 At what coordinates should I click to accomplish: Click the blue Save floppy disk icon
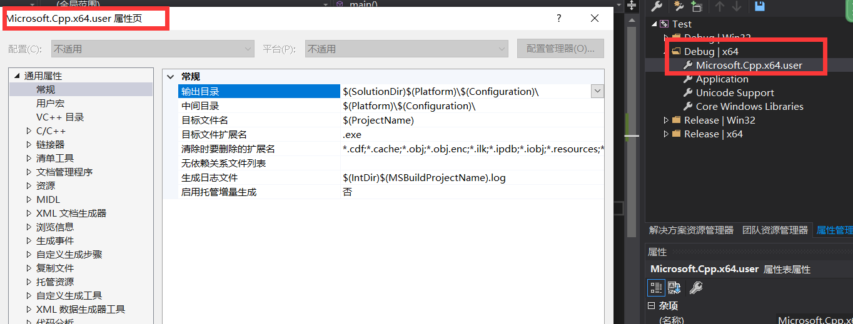click(760, 6)
